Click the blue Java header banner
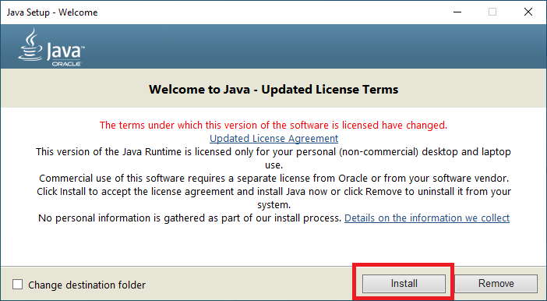 [273, 47]
